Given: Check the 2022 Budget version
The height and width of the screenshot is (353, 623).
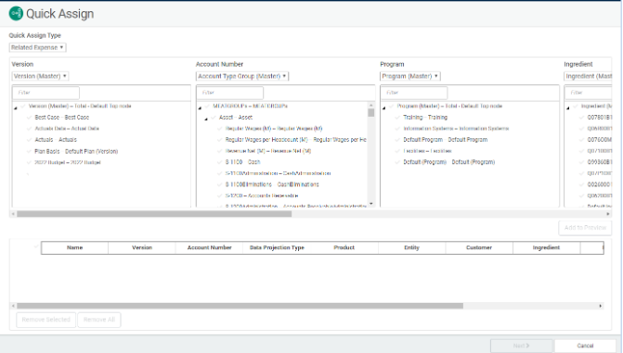Looking at the screenshot, I should [29, 162].
